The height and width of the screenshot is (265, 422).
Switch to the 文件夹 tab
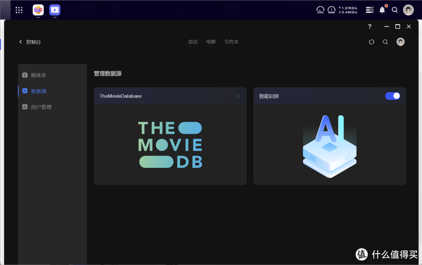coord(231,42)
